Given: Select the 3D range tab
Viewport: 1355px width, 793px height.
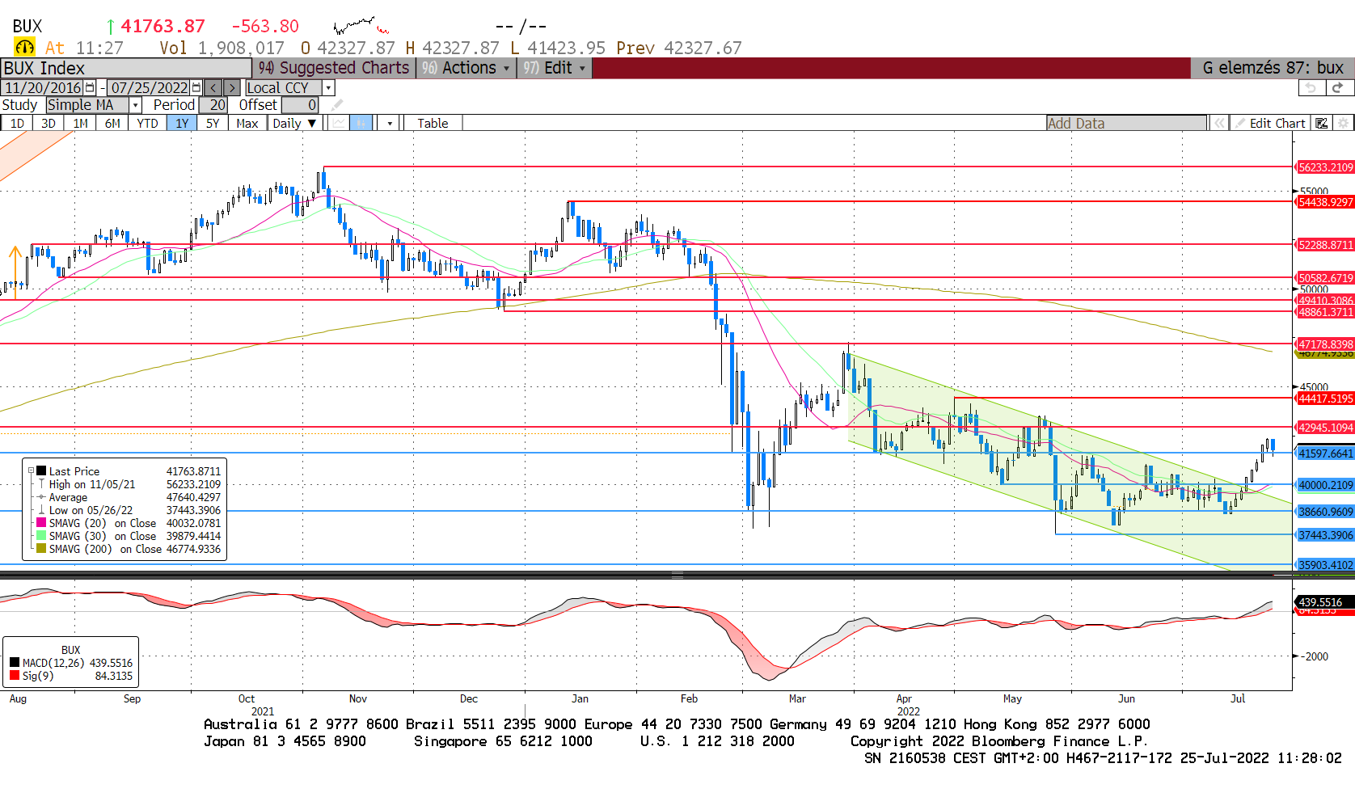Looking at the screenshot, I should pyautogui.click(x=49, y=123).
